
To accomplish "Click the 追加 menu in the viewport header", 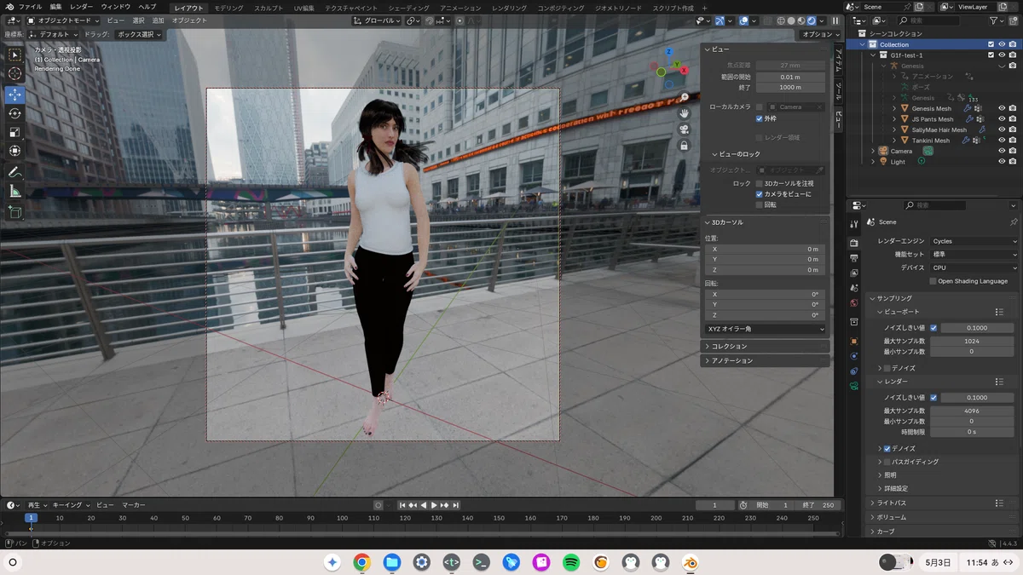I will coord(158,20).
